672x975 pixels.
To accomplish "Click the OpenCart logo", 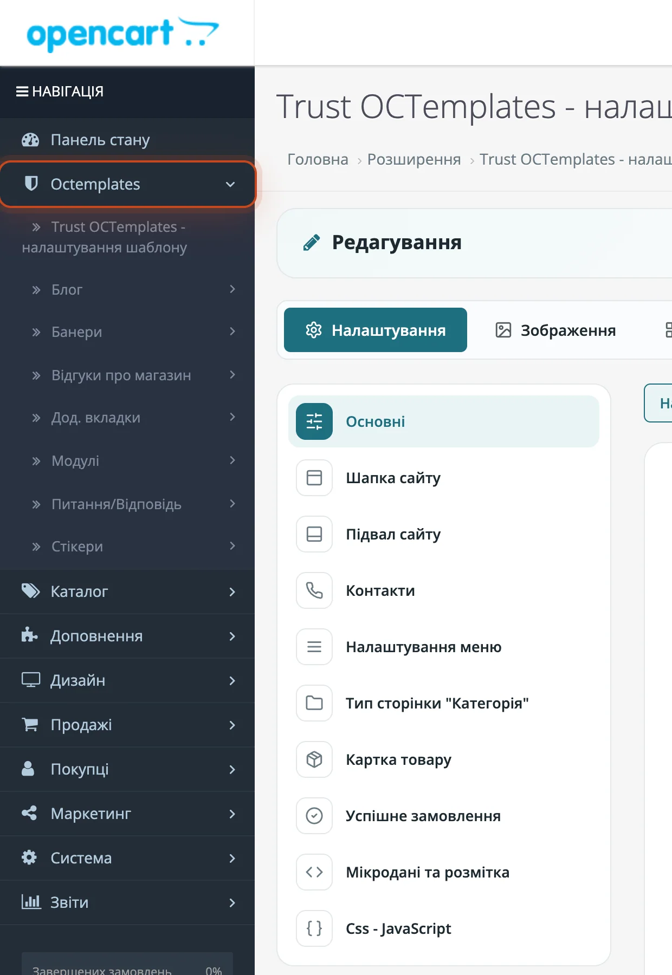I will 123,34.
